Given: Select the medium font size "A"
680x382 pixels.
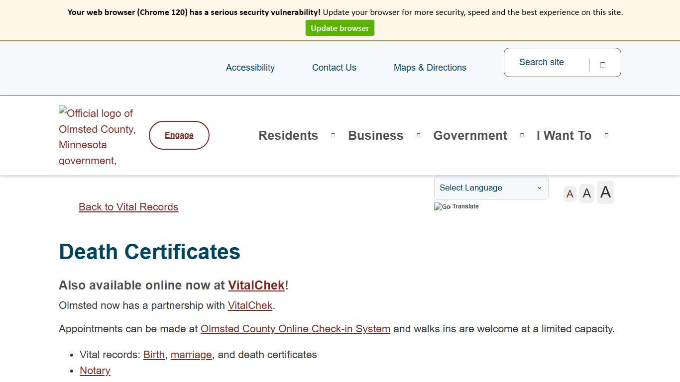Looking at the screenshot, I should 586,193.
